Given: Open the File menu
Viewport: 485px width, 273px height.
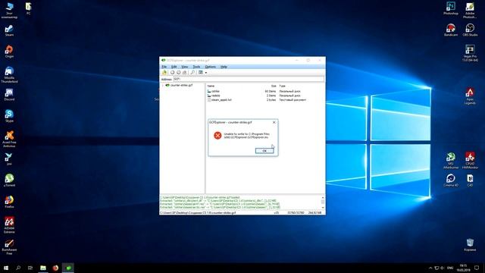Looking at the screenshot, I should pyautogui.click(x=164, y=67).
